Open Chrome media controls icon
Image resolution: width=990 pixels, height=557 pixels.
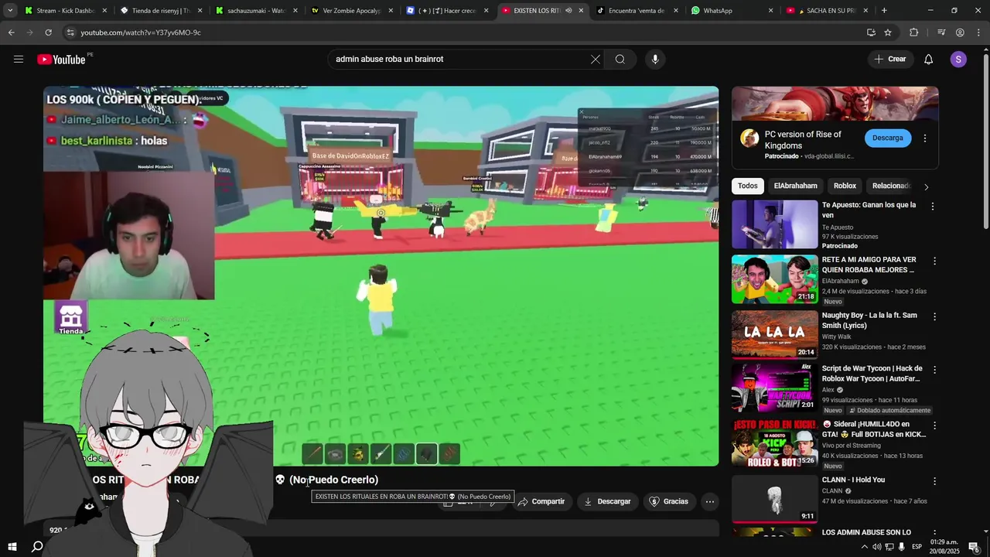coord(941,32)
